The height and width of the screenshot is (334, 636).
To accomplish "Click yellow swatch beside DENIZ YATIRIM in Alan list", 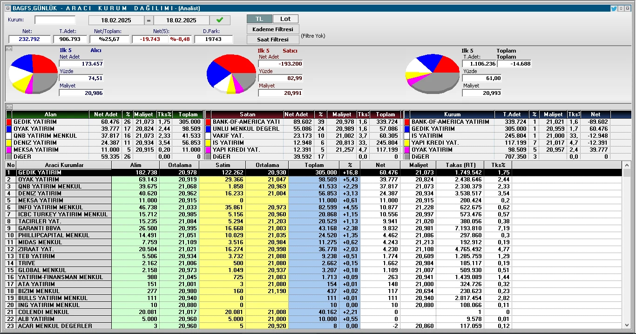I will 9,143.
